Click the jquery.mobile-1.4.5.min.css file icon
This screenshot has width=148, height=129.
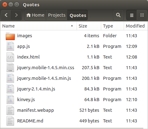tap(10, 68)
